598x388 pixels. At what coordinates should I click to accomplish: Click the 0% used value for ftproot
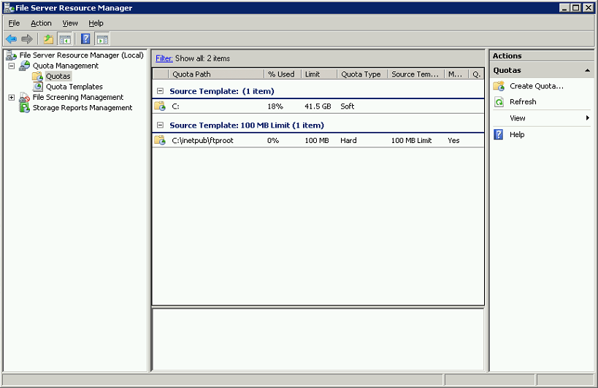(x=273, y=141)
